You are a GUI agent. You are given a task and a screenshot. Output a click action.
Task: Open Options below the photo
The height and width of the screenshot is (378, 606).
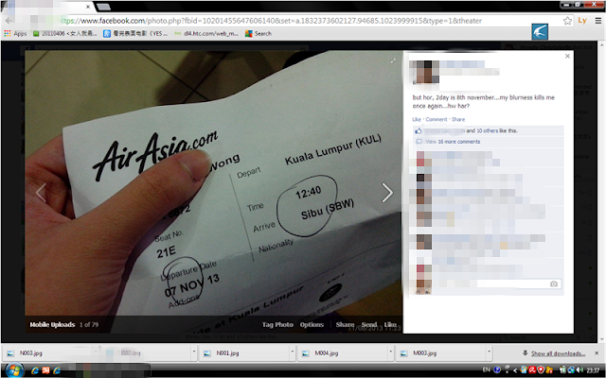pos(312,324)
